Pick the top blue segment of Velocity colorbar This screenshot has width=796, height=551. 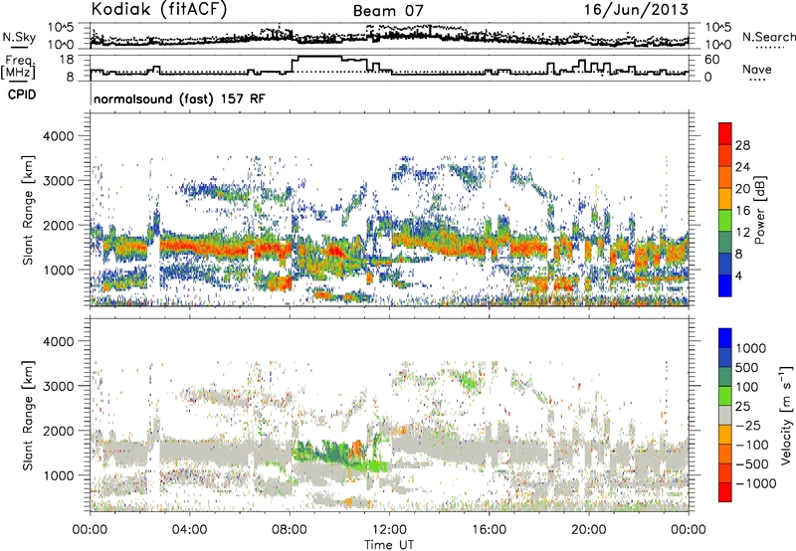pyautogui.click(x=725, y=338)
